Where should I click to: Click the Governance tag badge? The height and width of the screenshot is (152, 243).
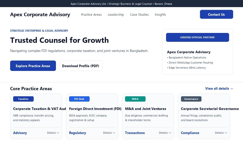point(191,99)
